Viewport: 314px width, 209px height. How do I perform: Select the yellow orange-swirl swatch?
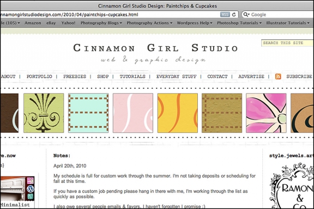(x=178, y=113)
